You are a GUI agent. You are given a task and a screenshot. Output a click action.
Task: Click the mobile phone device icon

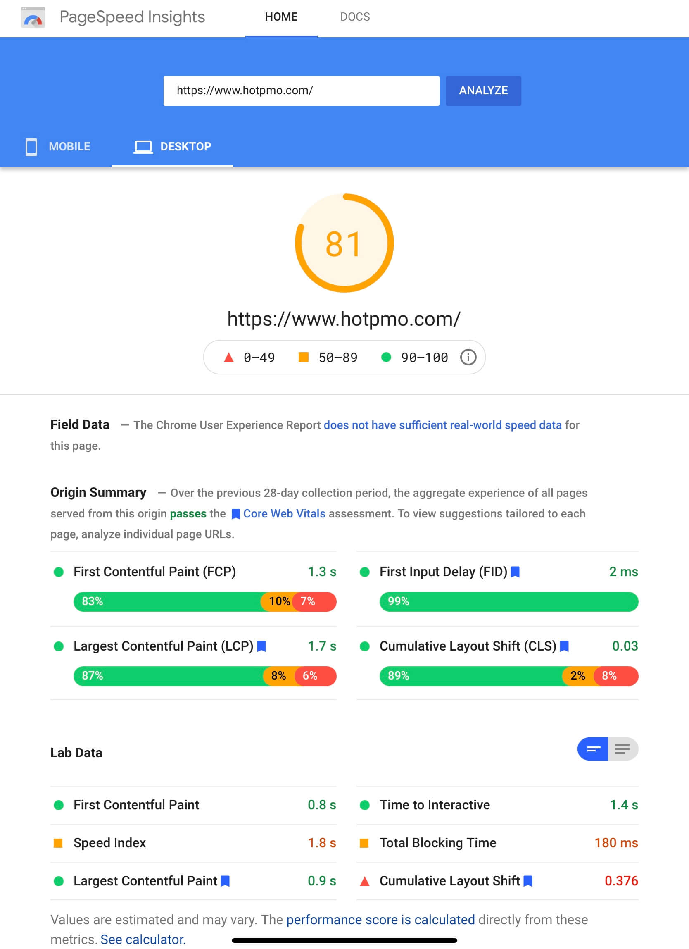tap(31, 147)
